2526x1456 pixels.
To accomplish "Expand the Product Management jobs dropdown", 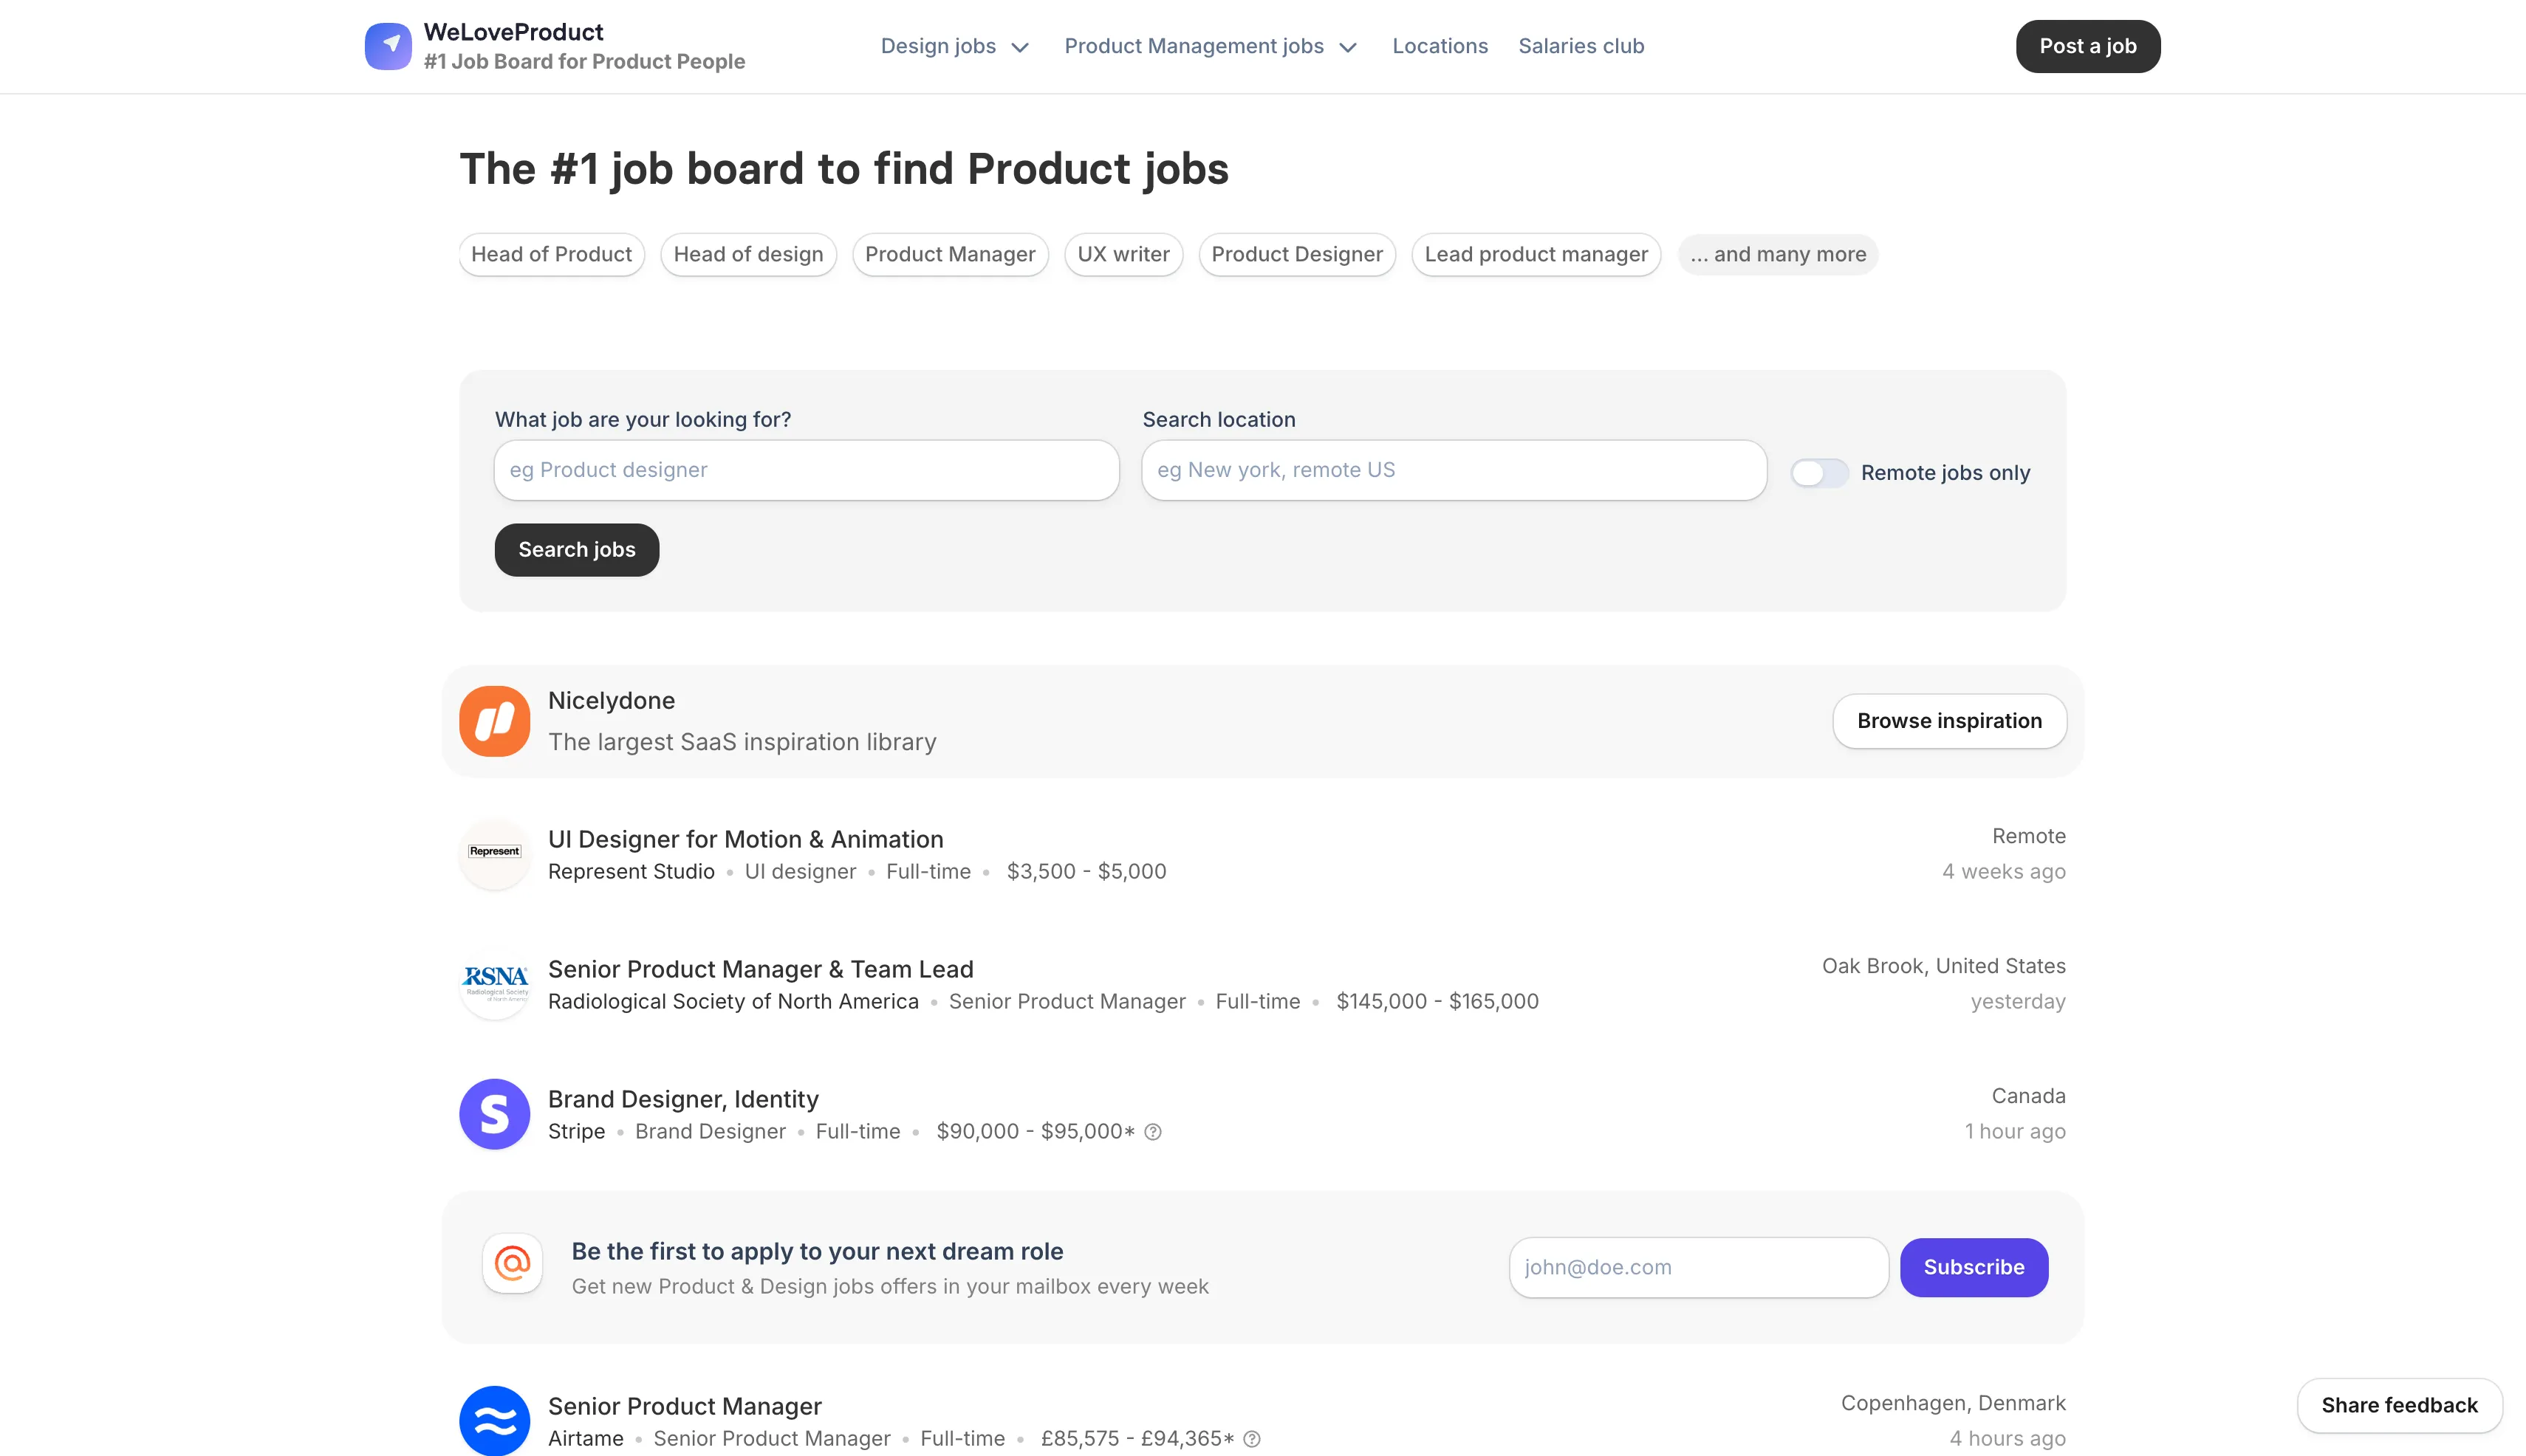I will coord(1210,46).
